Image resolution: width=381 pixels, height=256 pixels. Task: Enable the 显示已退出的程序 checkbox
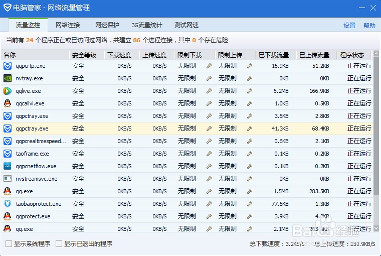[x=59, y=243]
